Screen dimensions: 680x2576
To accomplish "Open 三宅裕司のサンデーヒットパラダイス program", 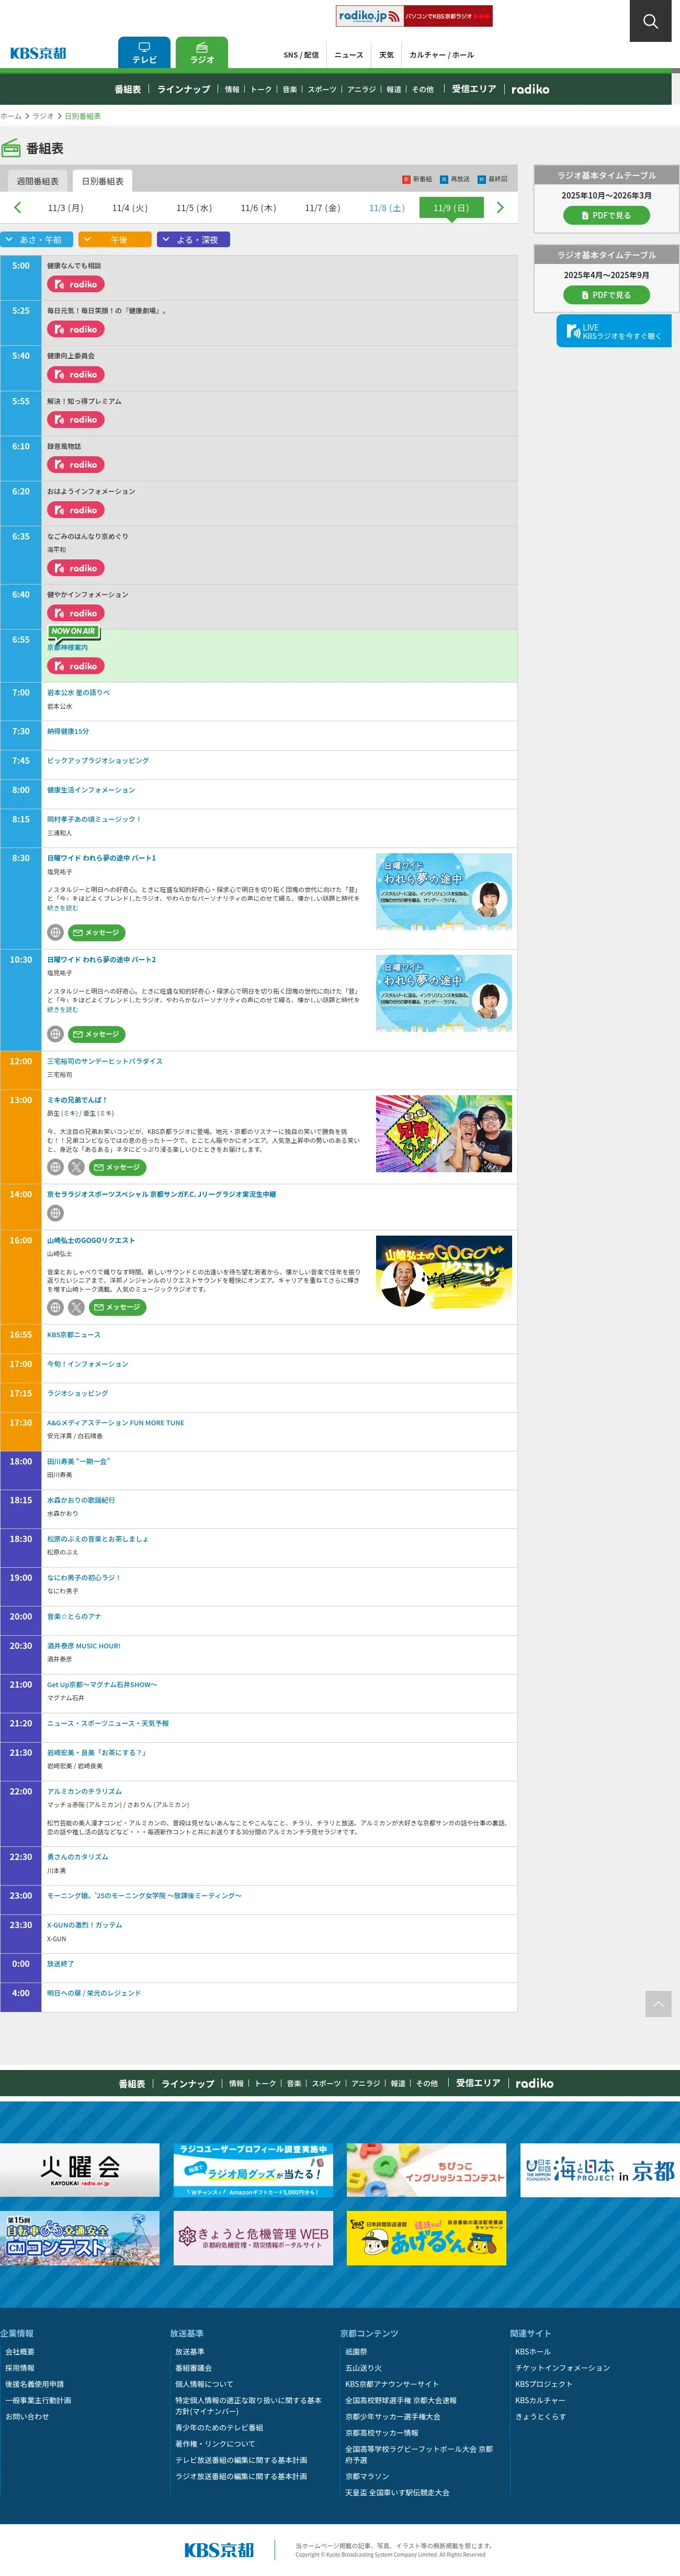I will tap(105, 1061).
